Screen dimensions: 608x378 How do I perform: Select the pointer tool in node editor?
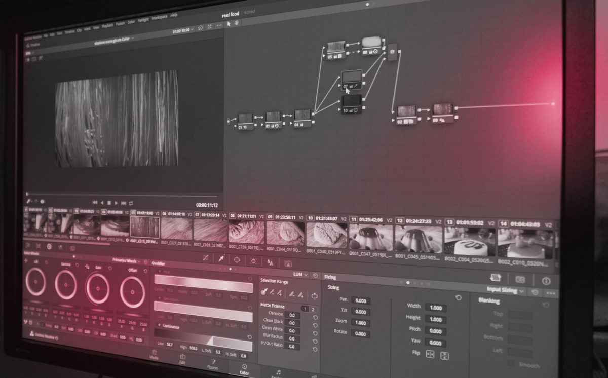pos(229,23)
